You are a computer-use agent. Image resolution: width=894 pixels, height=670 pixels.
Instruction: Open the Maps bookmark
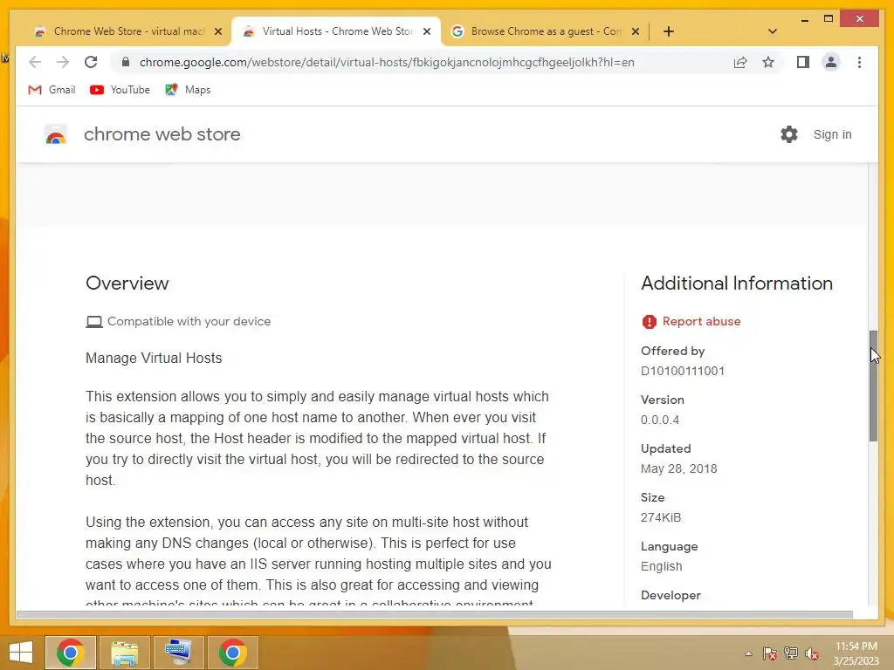(188, 90)
